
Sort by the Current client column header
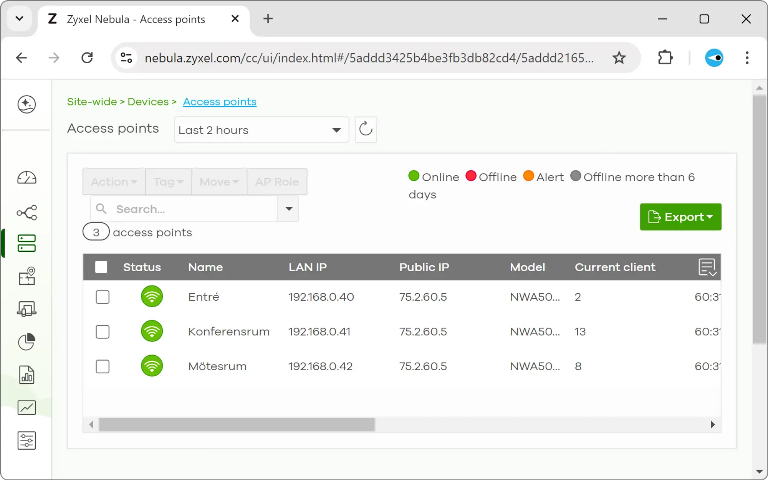pyautogui.click(x=615, y=267)
